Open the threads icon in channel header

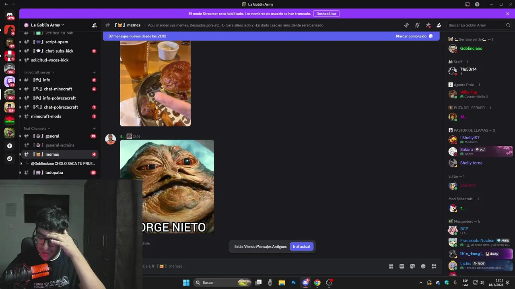pos(406,25)
